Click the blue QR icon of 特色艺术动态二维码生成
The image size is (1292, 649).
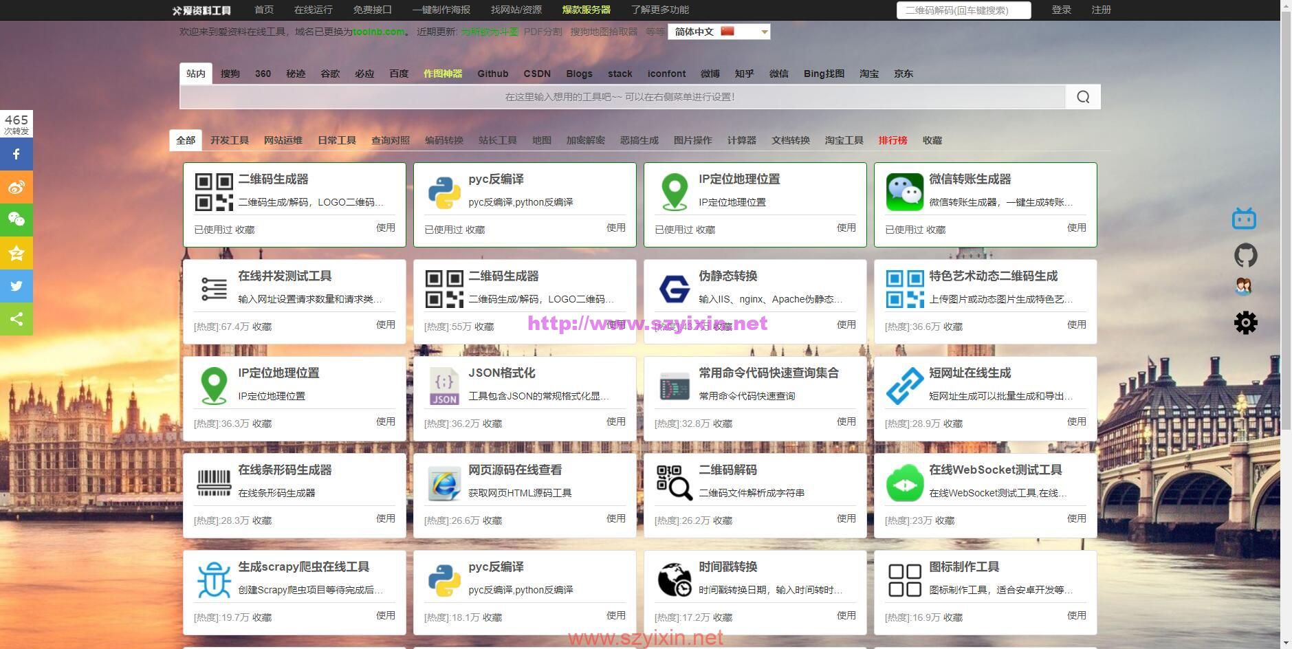click(x=905, y=289)
